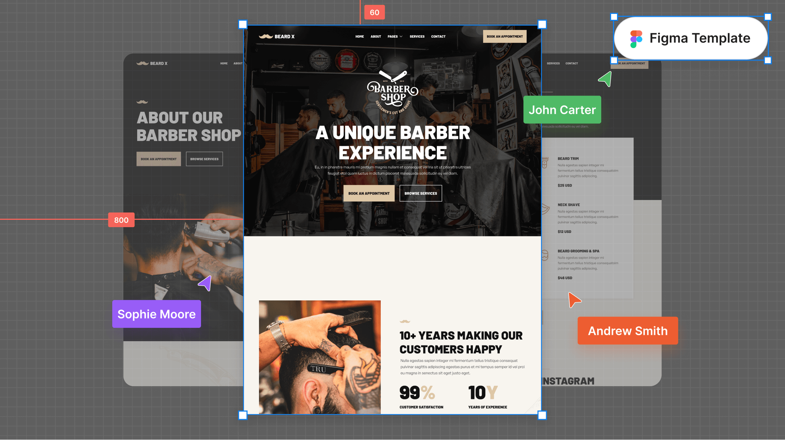Image resolution: width=785 pixels, height=440 pixels.
Task: Click the cursor/pointer icon near John Carter
Action: pyautogui.click(x=605, y=79)
